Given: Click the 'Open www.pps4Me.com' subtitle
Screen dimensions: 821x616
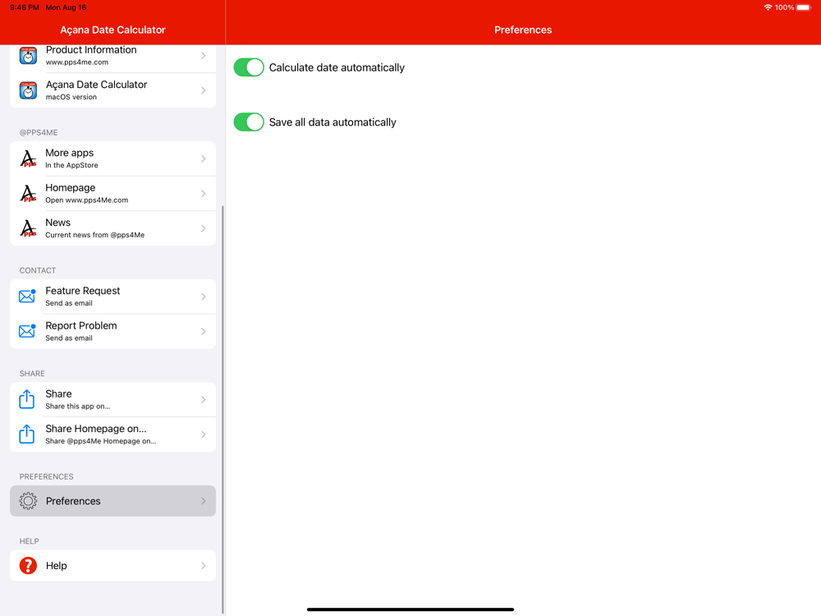Looking at the screenshot, I should click(x=86, y=200).
